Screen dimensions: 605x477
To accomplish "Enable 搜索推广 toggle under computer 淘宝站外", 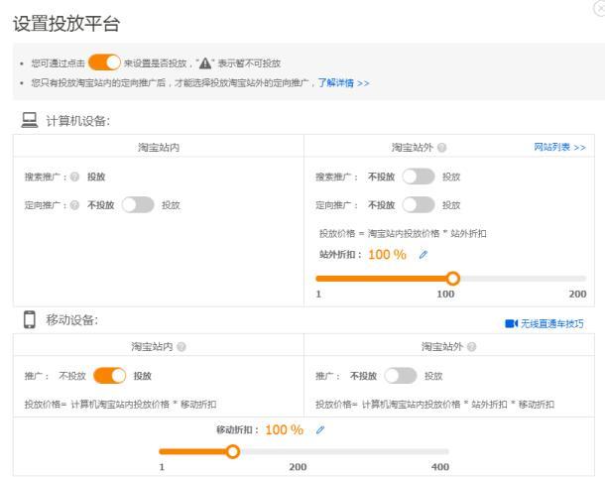I will click(419, 177).
